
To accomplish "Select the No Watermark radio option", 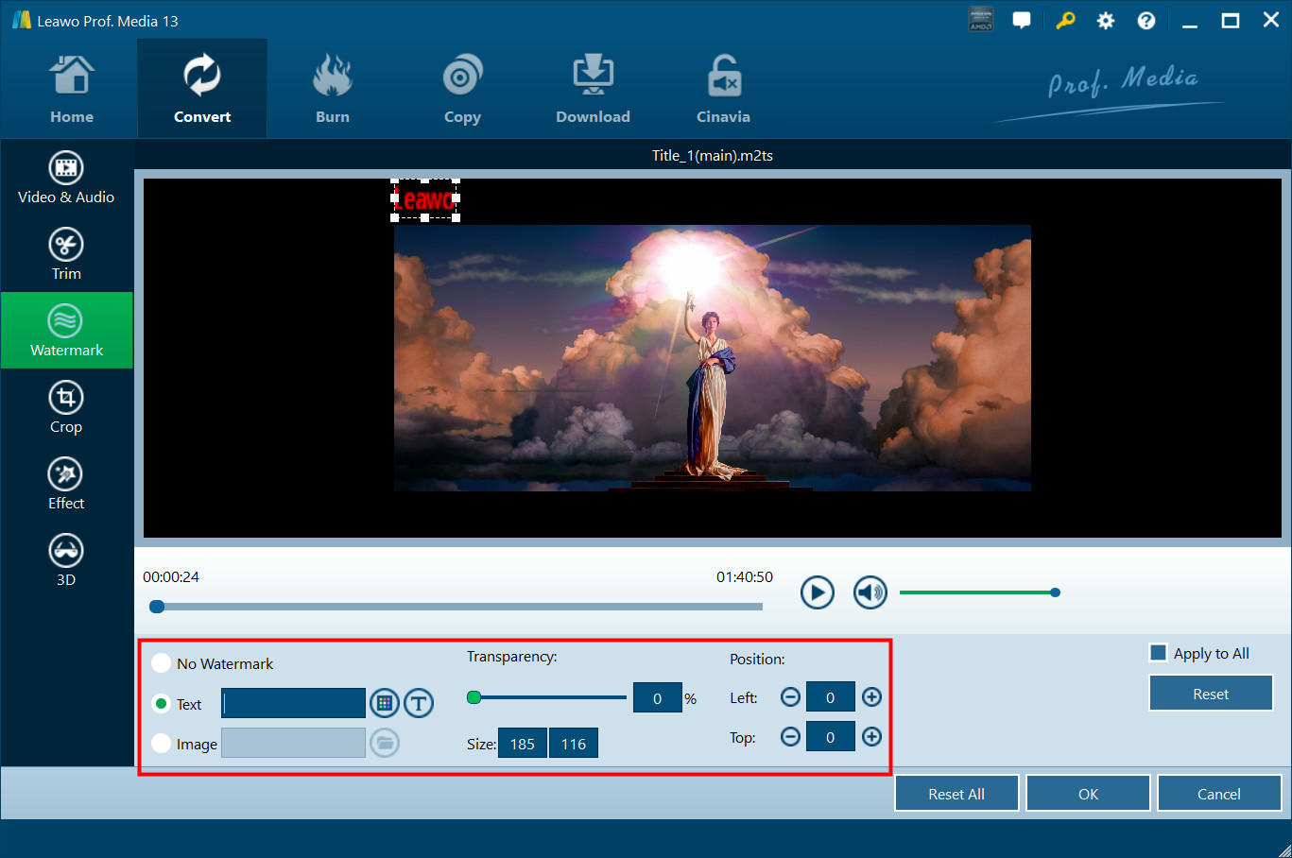I will click(162, 663).
